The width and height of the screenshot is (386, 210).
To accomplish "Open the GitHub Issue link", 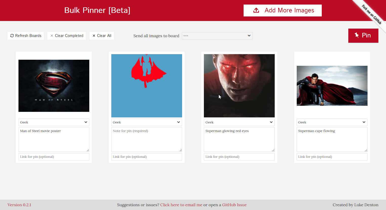I will click(234, 205).
